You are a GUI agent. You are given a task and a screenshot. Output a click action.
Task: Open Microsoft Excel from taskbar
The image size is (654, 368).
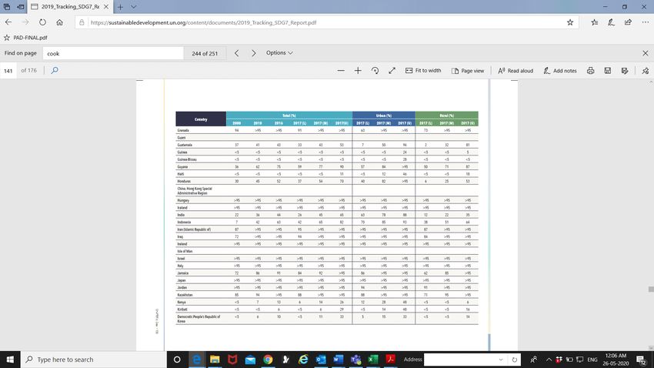373,360
